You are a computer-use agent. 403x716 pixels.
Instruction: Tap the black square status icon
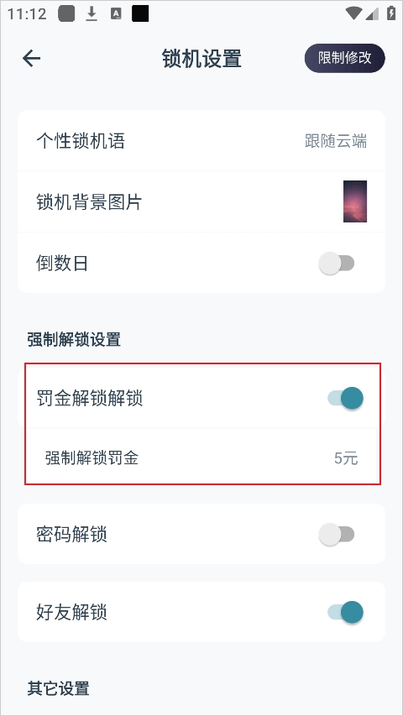click(x=141, y=13)
